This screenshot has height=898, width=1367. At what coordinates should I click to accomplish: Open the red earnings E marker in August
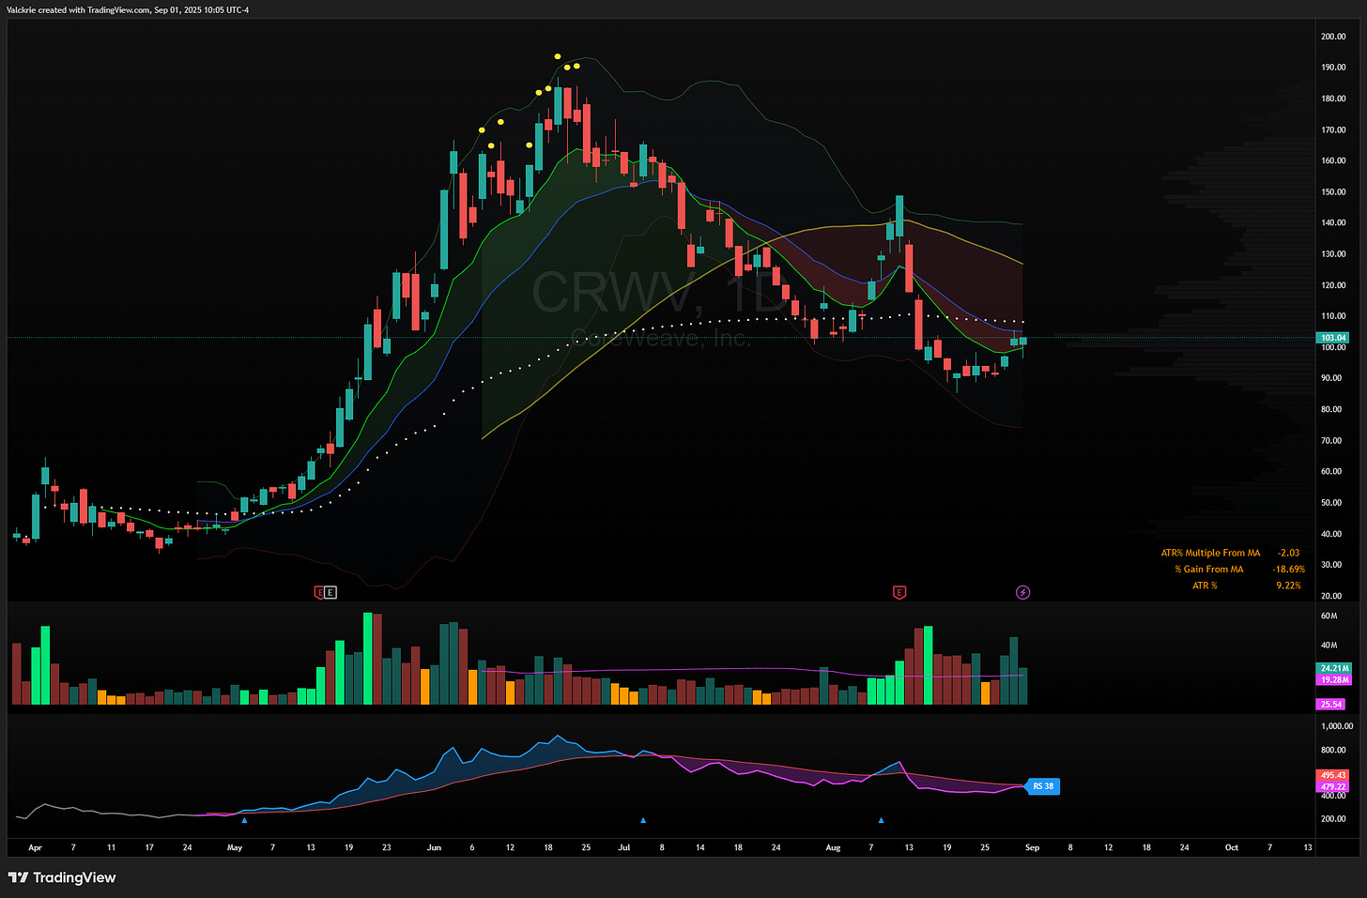[x=899, y=592]
